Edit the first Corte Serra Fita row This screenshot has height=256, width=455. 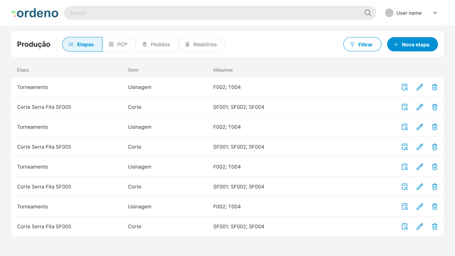(x=420, y=107)
